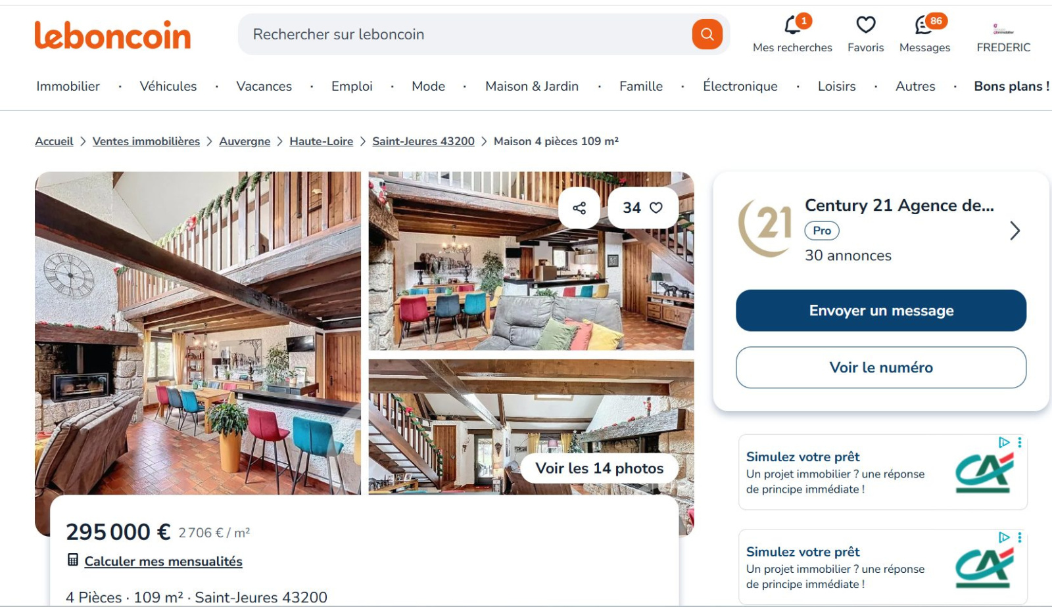Screen dimensions: 1052x607
Task: Open ad options dots on first loan ad
Action: (x=1020, y=443)
